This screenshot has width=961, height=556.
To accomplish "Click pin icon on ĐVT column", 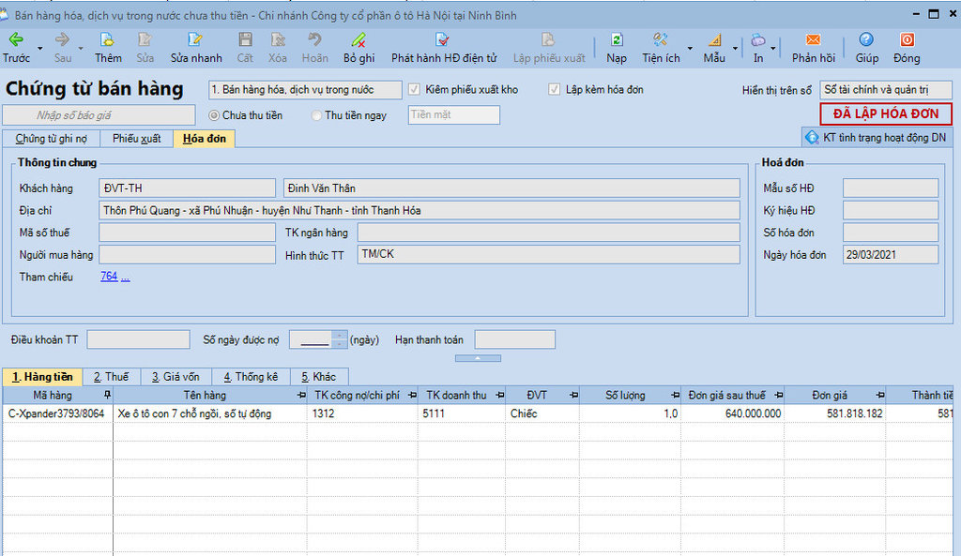I will pyautogui.click(x=573, y=395).
